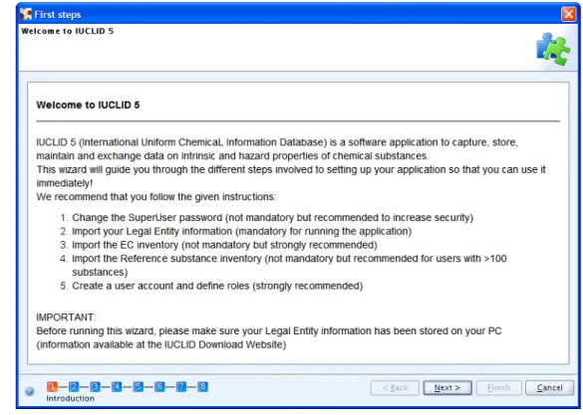Click the 'Introduction' step label
583x415 pixels.
(x=71, y=399)
